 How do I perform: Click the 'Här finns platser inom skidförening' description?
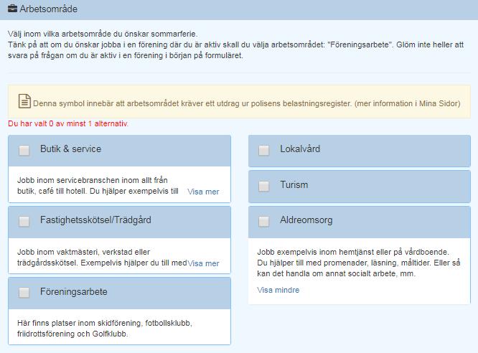pyautogui.click(x=105, y=329)
